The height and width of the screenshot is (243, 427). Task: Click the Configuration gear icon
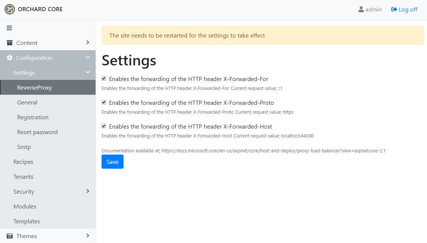[10, 58]
